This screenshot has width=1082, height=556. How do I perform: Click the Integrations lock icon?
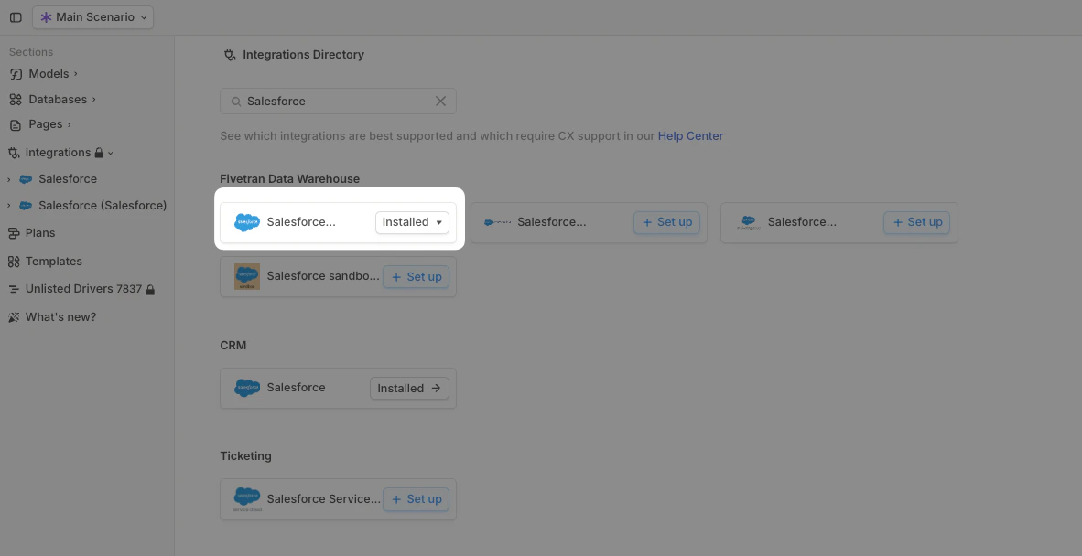click(99, 153)
